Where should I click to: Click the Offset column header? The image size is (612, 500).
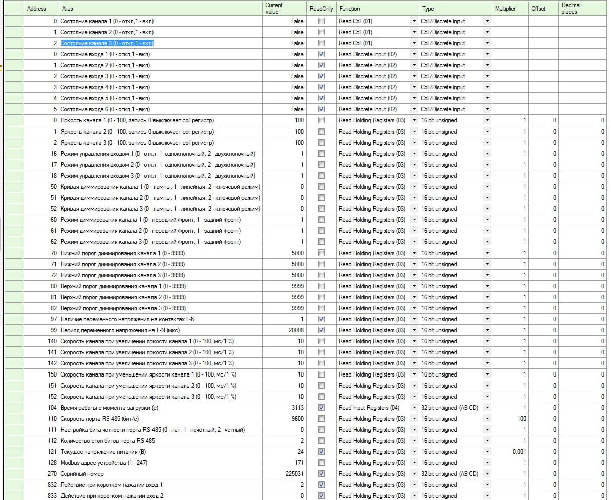click(543, 9)
